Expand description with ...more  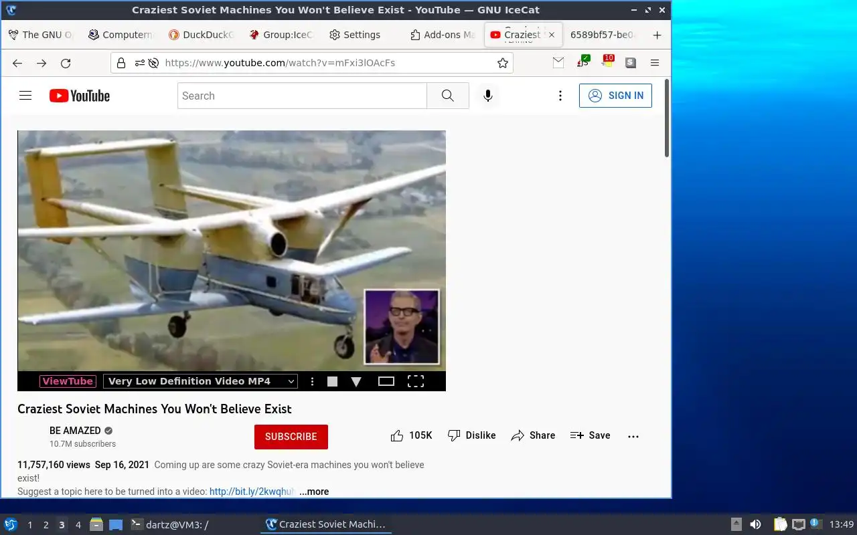(314, 492)
